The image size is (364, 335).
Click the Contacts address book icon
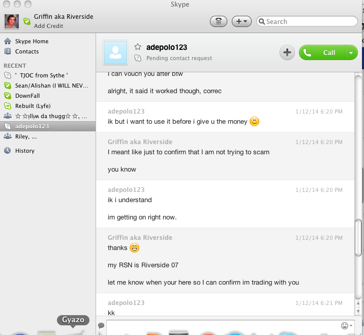tap(8, 51)
